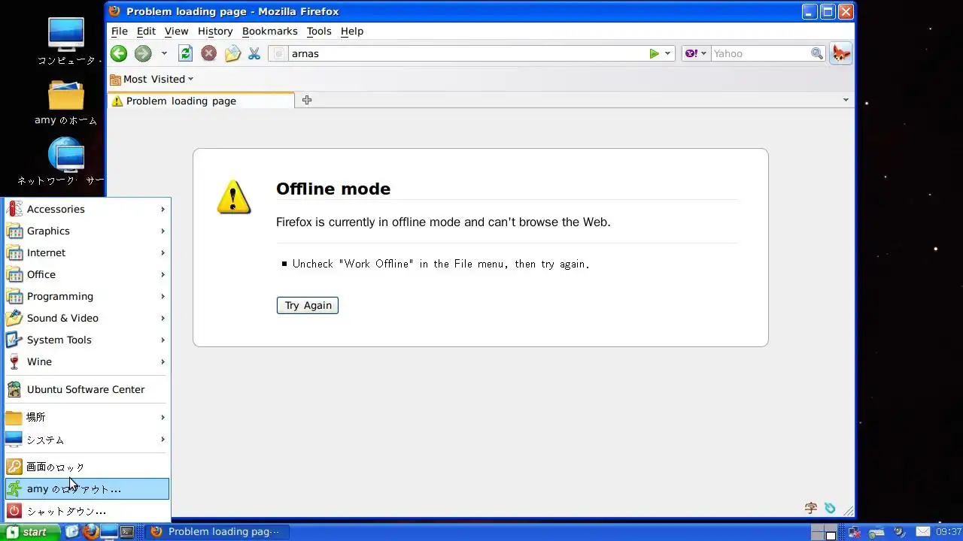The height and width of the screenshot is (541, 963).
Task: Open the Wine submenu
Action: click(87, 361)
